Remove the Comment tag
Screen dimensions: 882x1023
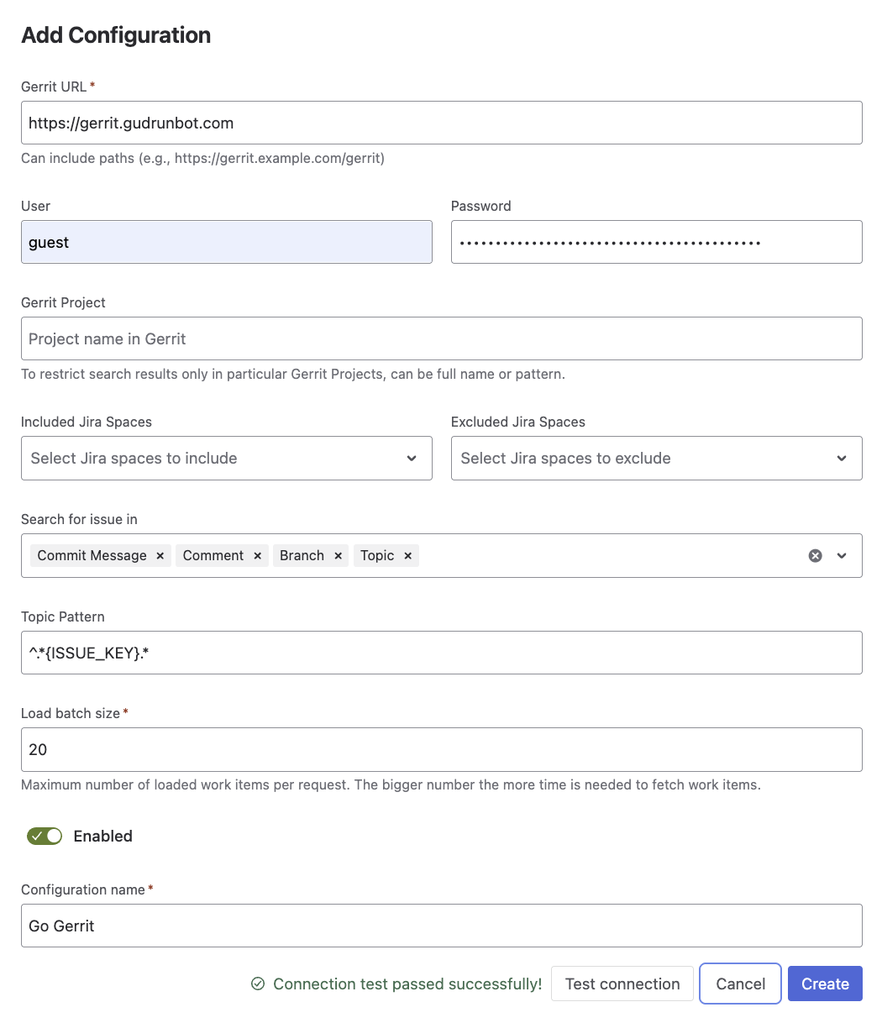[257, 556]
